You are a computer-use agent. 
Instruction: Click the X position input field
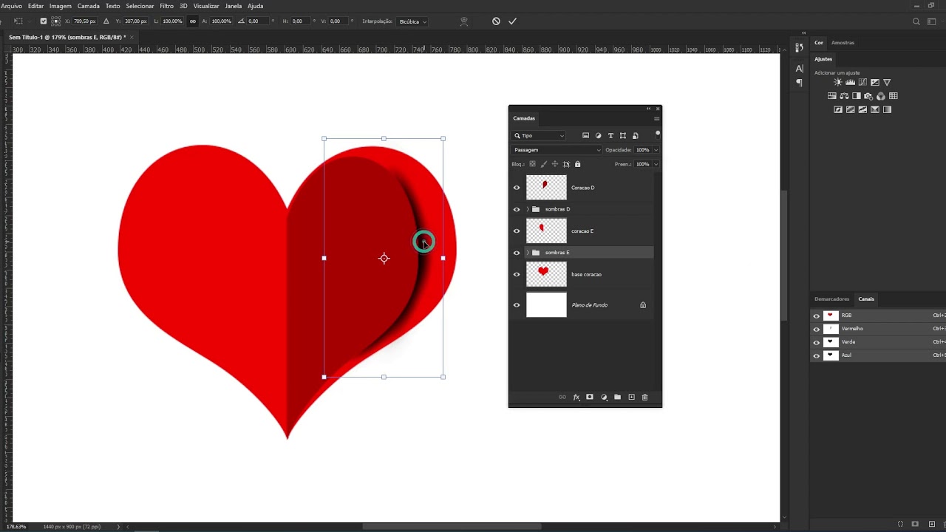pyautogui.click(x=85, y=21)
